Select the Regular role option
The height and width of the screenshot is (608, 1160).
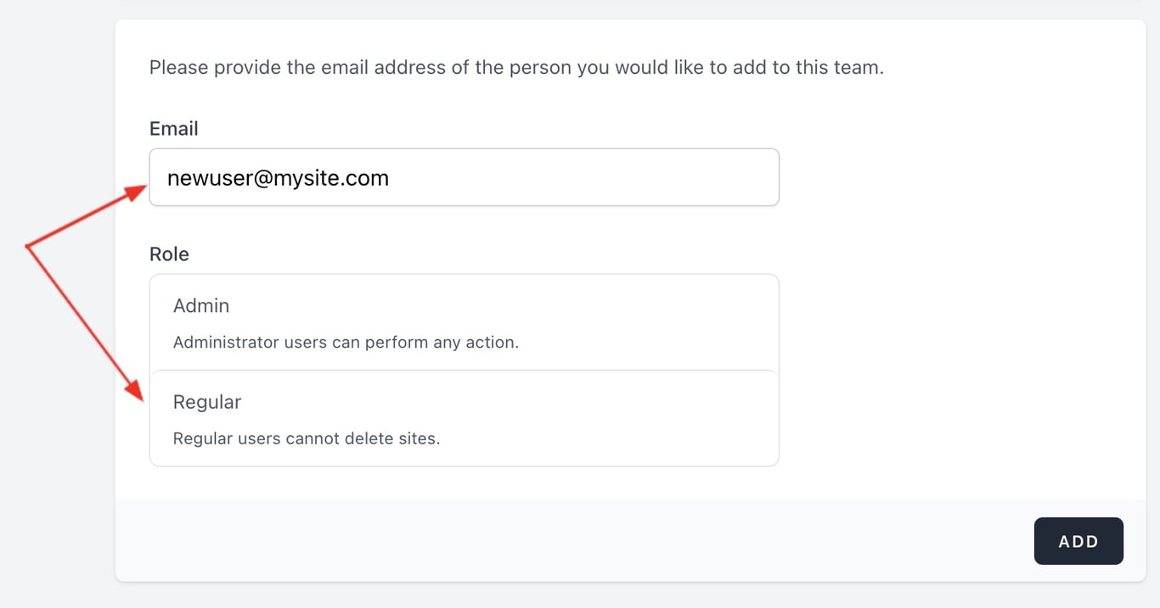tap(464, 418)
